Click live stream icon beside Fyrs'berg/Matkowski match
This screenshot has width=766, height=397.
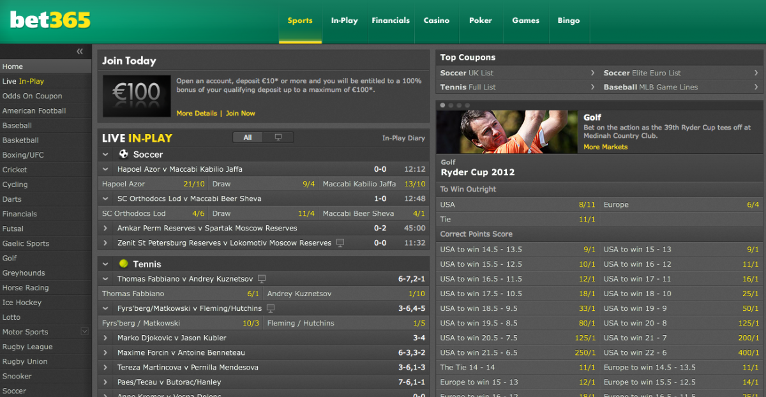click(271, 308)
